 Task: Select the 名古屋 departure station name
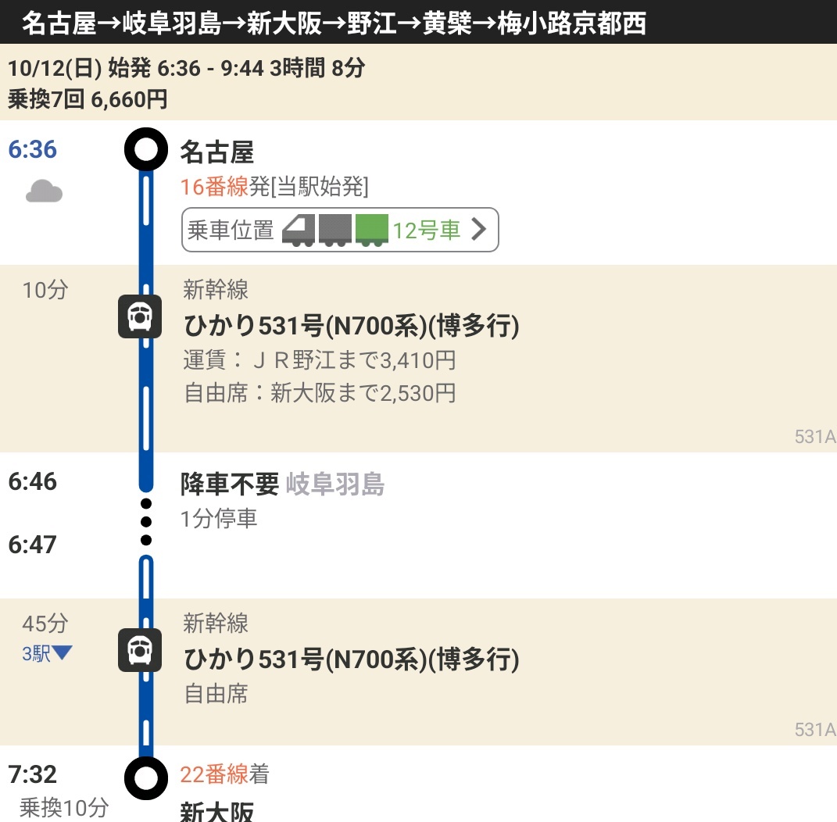tap(217, 152)
